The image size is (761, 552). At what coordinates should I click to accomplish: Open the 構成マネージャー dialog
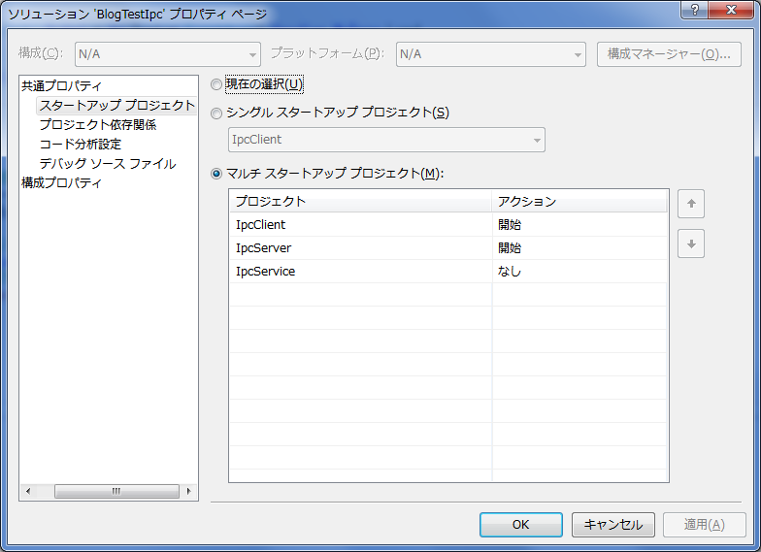(669, 54)
